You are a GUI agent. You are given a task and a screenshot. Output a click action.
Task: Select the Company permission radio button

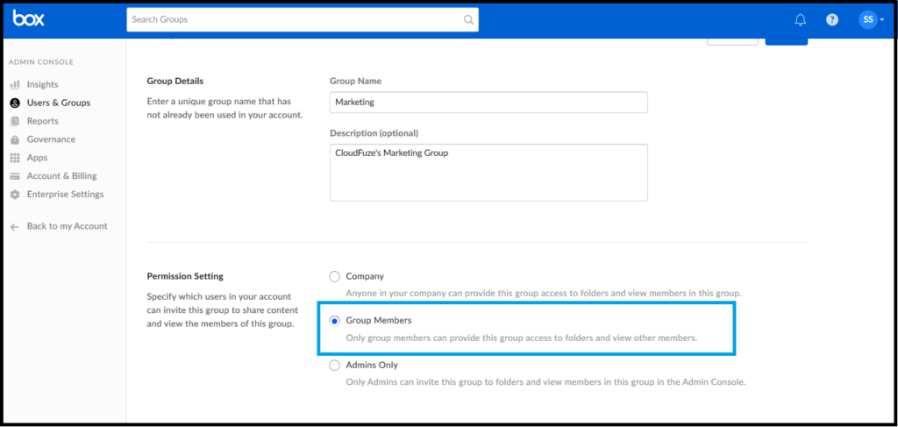tap(334, 276)
